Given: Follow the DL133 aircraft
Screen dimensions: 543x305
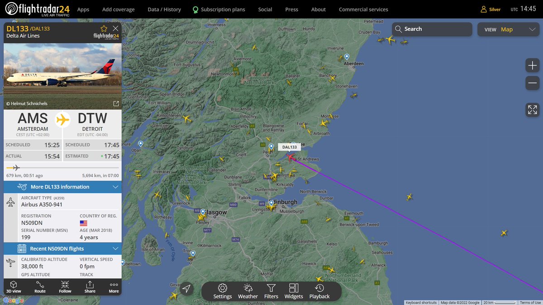Looking at the screenshot, I should 65,287.
